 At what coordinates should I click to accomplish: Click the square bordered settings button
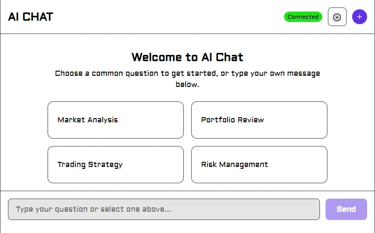click(x=337, y=17)
